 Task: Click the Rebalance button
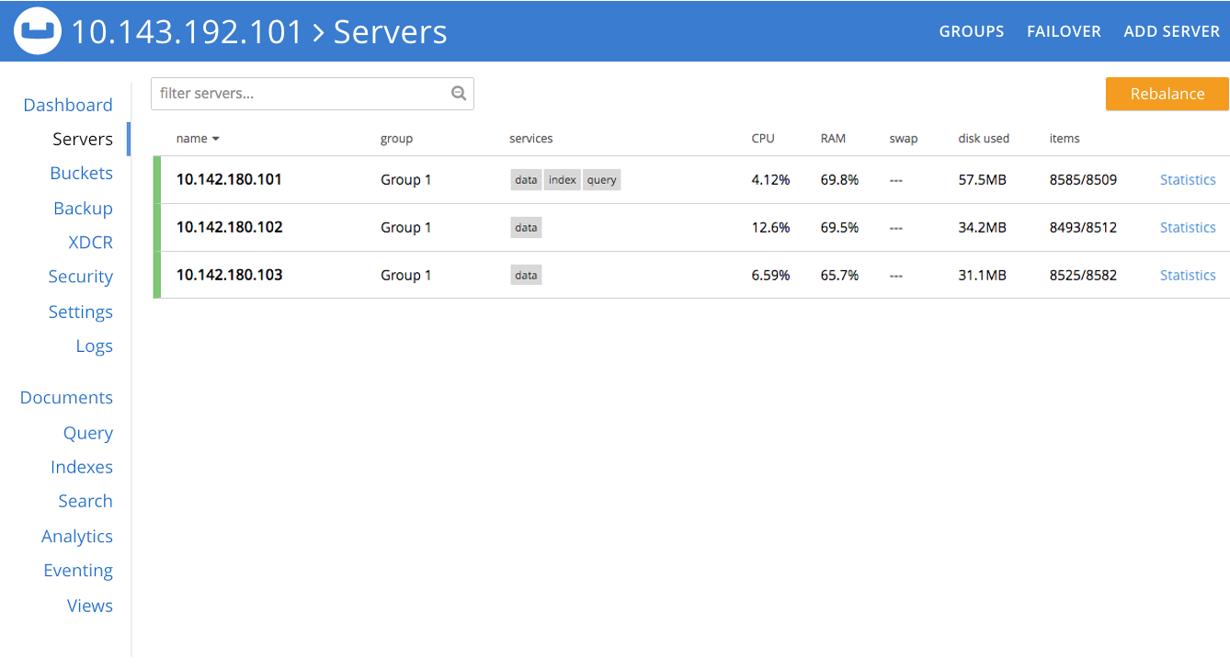coord(1167,93)
